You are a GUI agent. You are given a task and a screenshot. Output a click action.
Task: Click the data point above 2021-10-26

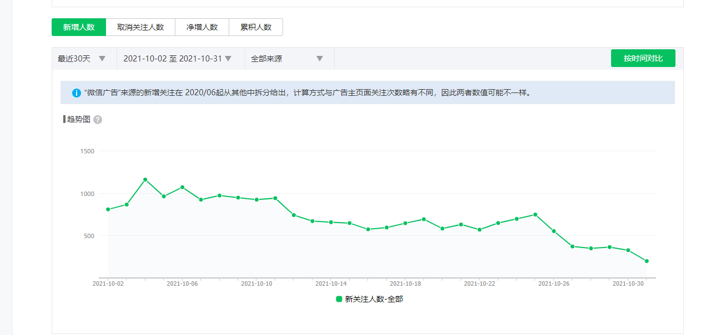pyautogui.click(x=554, y=231)
